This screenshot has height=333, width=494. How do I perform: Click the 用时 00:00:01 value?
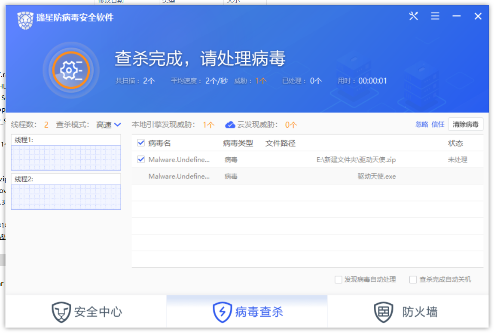pyautogui.click(x=372, y=81)
